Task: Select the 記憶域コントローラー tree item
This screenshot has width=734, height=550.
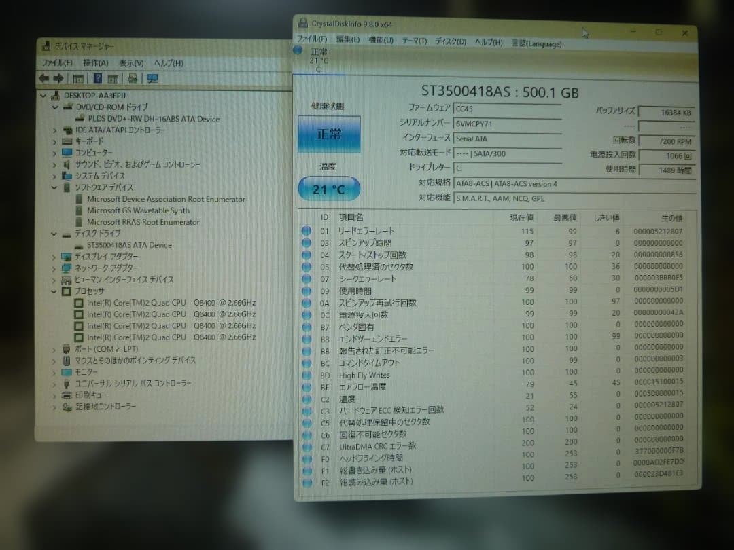Action: 106,407
